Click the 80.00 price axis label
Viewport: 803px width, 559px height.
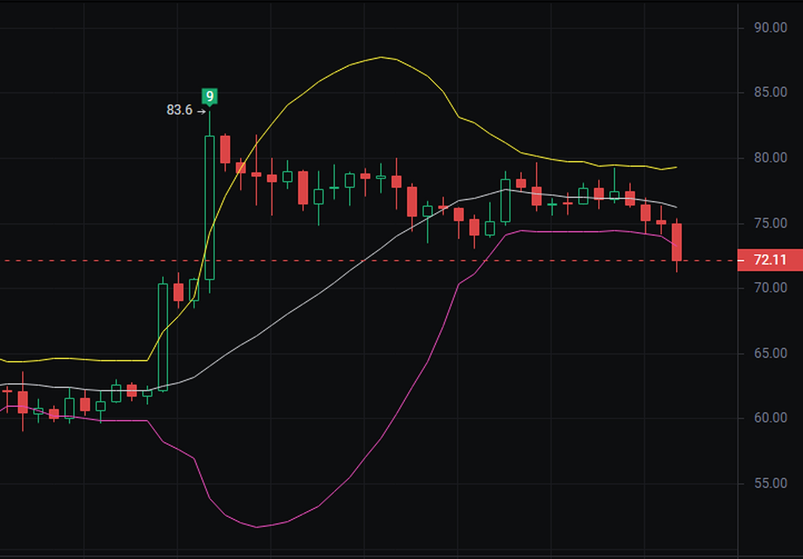click(x=770, y=158)
